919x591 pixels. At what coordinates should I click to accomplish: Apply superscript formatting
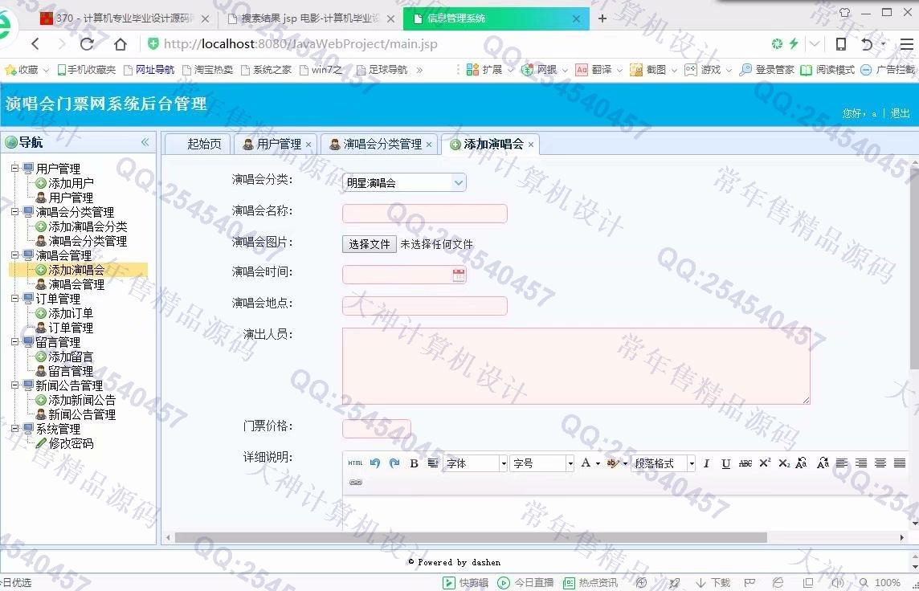(765, 463)
